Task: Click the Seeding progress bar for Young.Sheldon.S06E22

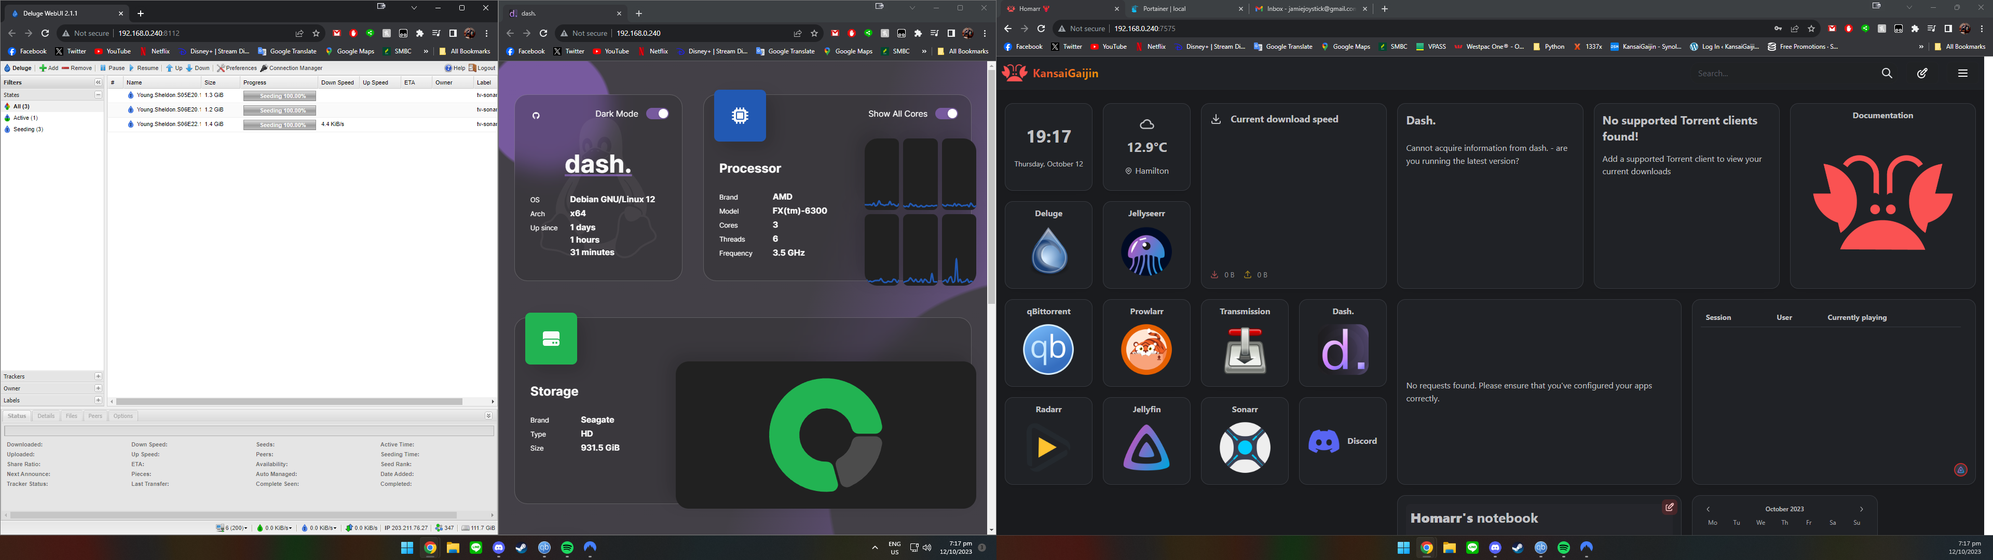Action: (x=279, y=124)
